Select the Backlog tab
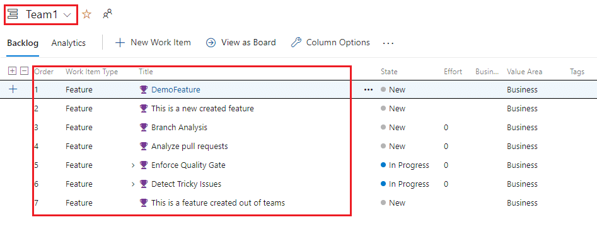The image size is (597, 227). (23, 43)
